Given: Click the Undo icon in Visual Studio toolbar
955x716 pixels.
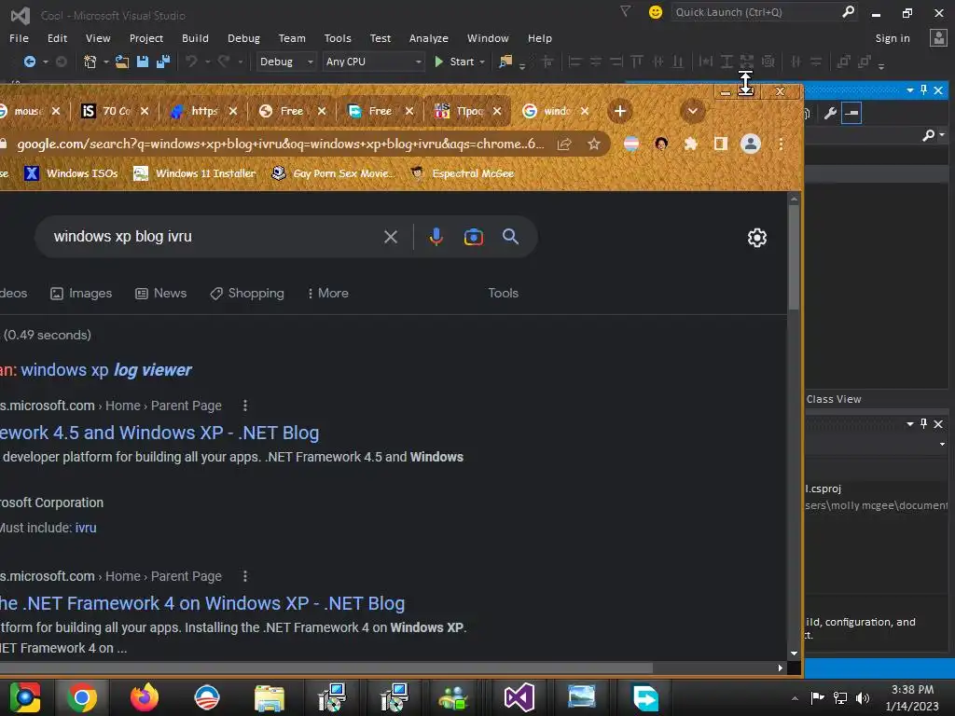Looking at the screenshot, I should click(191, 62).
